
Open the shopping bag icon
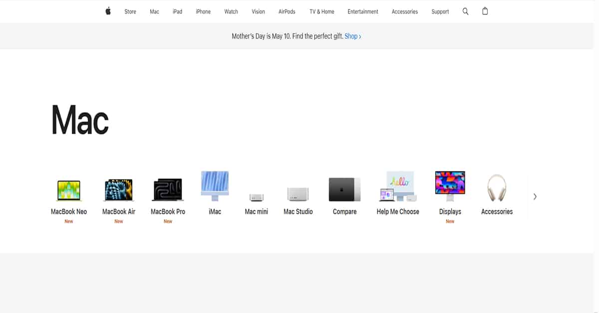[x=485, y=11]
